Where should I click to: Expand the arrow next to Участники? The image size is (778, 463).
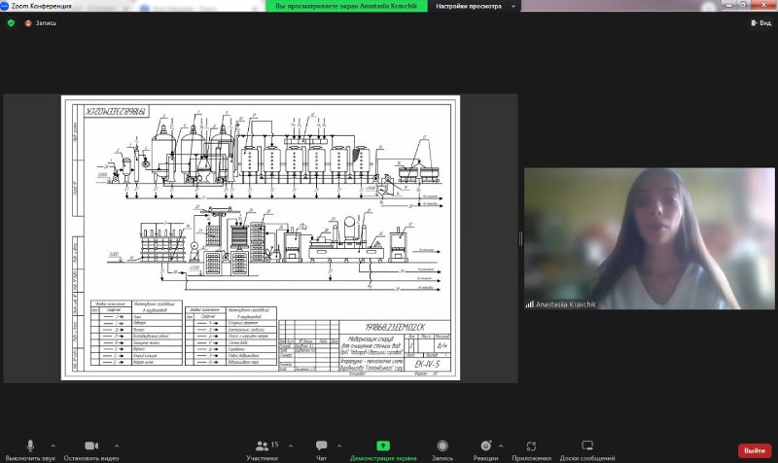290,445
